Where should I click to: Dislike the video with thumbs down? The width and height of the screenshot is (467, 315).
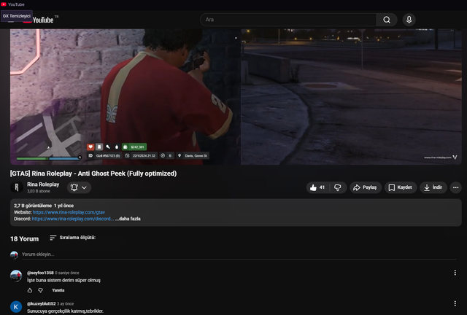[x=338, y=187]
